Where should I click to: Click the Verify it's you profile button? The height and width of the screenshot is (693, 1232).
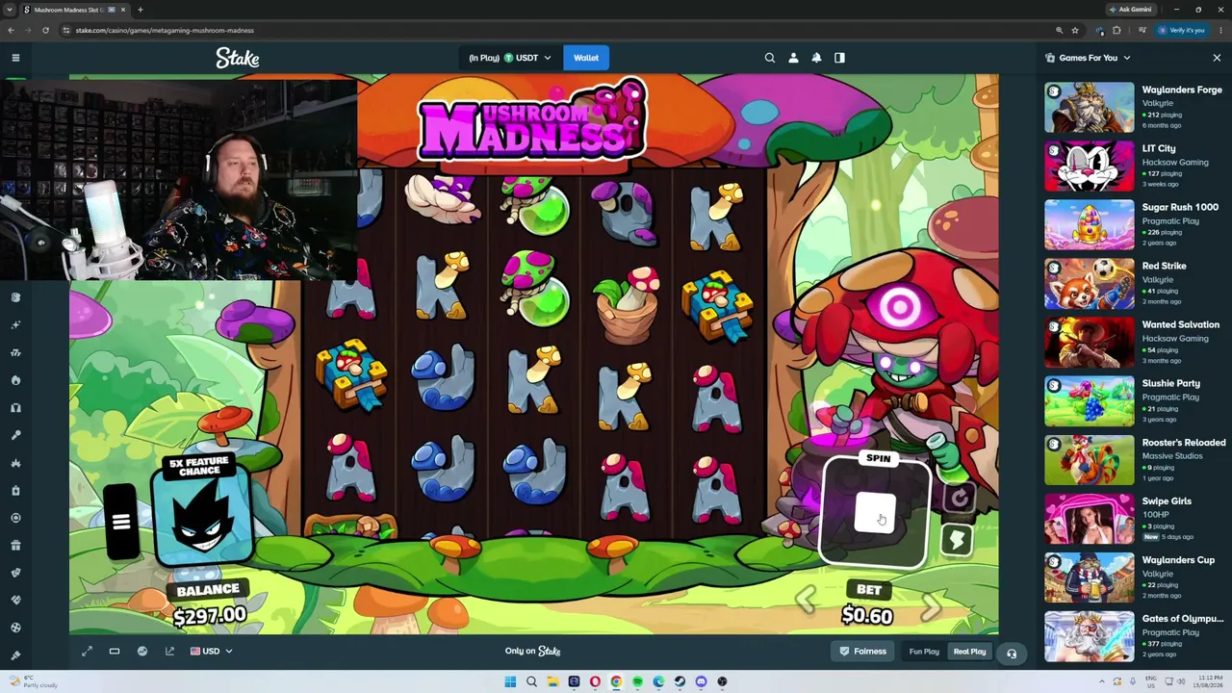coord(1182,30)
